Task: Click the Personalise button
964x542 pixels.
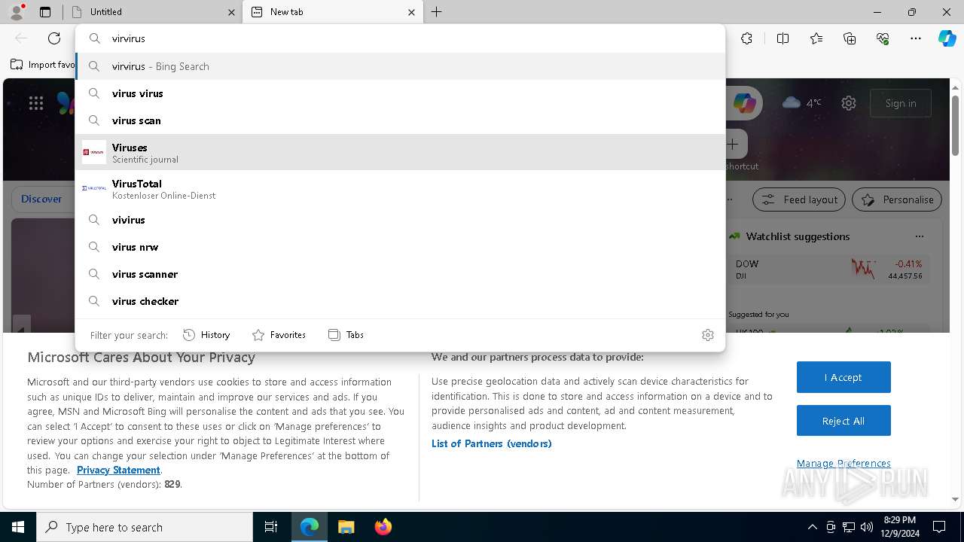Action: tap(897, 199)
